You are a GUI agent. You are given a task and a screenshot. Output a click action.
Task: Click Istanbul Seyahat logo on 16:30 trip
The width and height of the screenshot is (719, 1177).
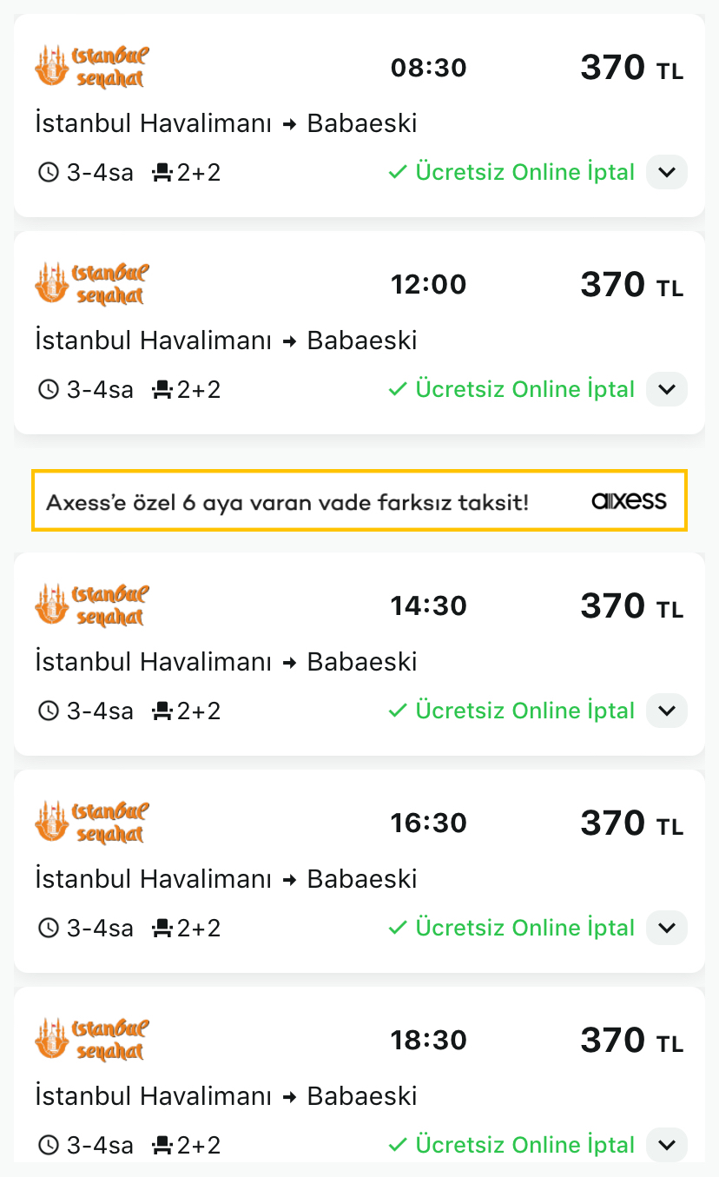pyautogui.click(x=92, y=822)
